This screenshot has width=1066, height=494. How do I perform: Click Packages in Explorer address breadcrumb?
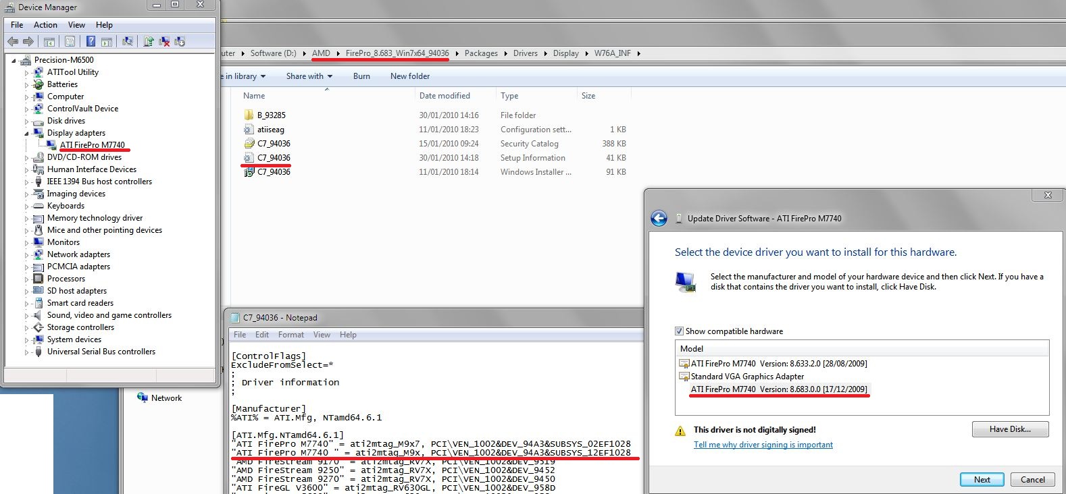coord(481,53)
